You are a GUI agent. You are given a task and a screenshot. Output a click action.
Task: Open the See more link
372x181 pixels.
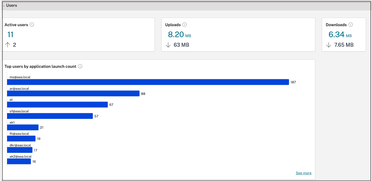[x=303, y=173]
